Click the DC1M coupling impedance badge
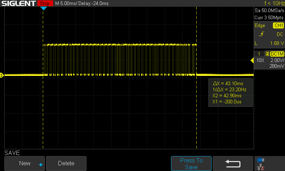Image resolution: width=285 pixels, height=171 pixels. click(277, 54)
